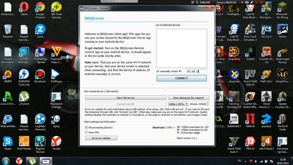Viewport: 293px width, 165px height.
Task: Select the Freemake Video Converter icon
Action: click(x=56, y=55)
